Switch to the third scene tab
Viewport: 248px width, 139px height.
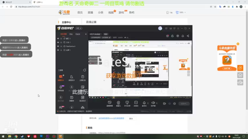pos(78,34)
